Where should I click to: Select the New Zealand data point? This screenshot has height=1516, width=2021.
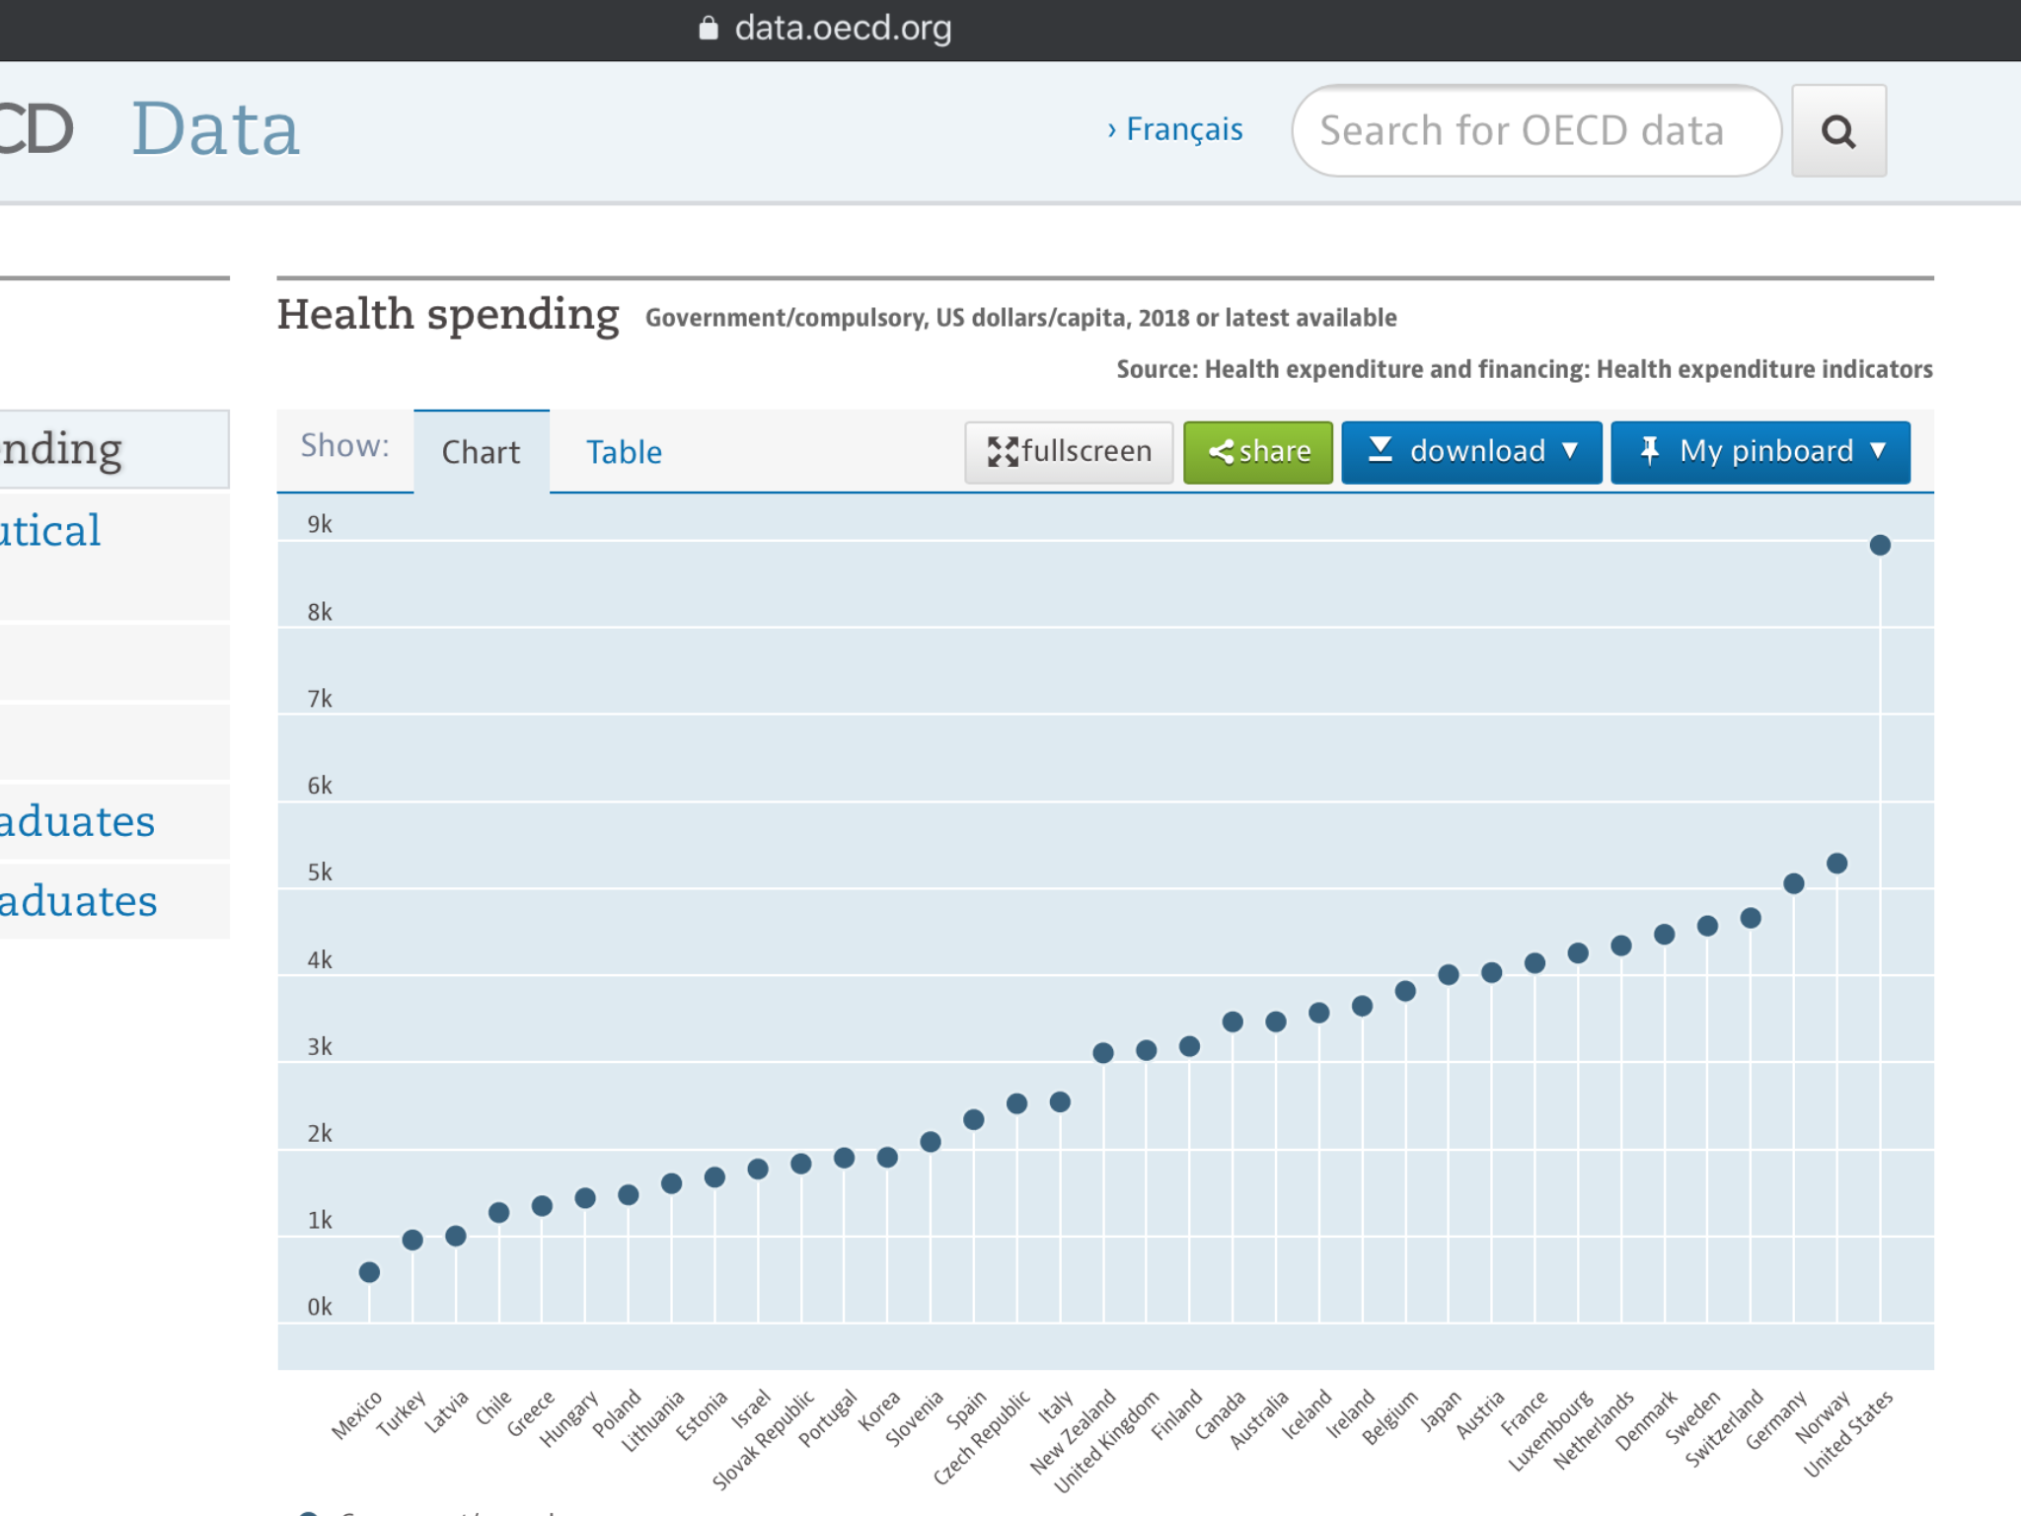[1103, 1053]
